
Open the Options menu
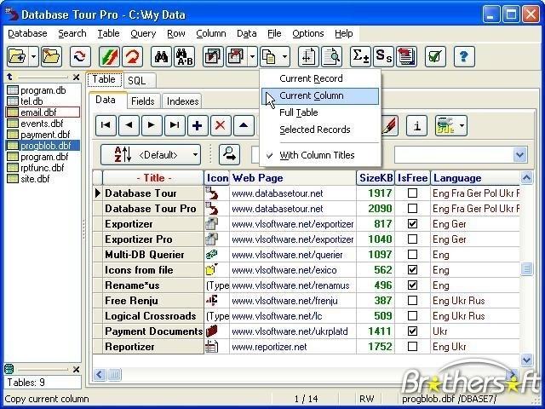click(x=308, y=33)
